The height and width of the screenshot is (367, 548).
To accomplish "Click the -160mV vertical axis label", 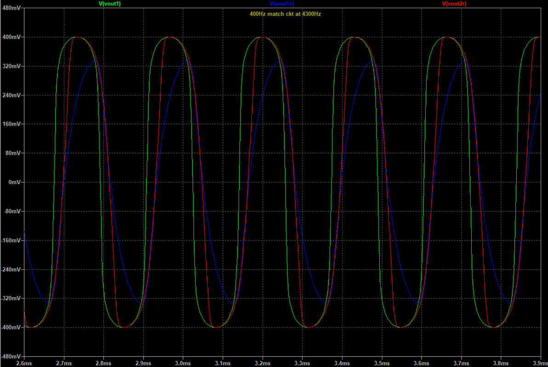I will pos(11,240).
